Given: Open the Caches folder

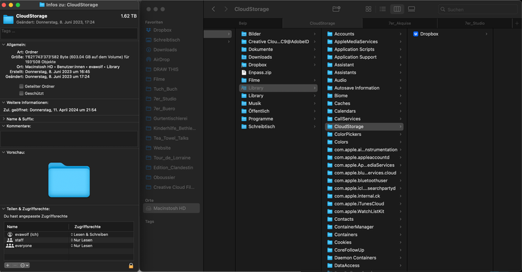Looking at the screenshot, I should tap(342, 103).
